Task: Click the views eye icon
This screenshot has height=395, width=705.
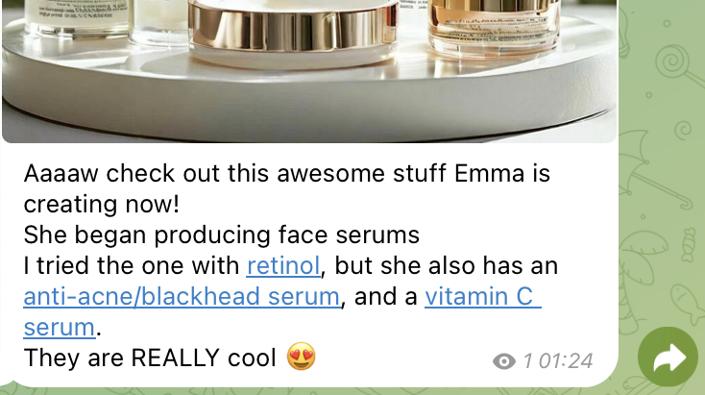Action: coord(504,361)
